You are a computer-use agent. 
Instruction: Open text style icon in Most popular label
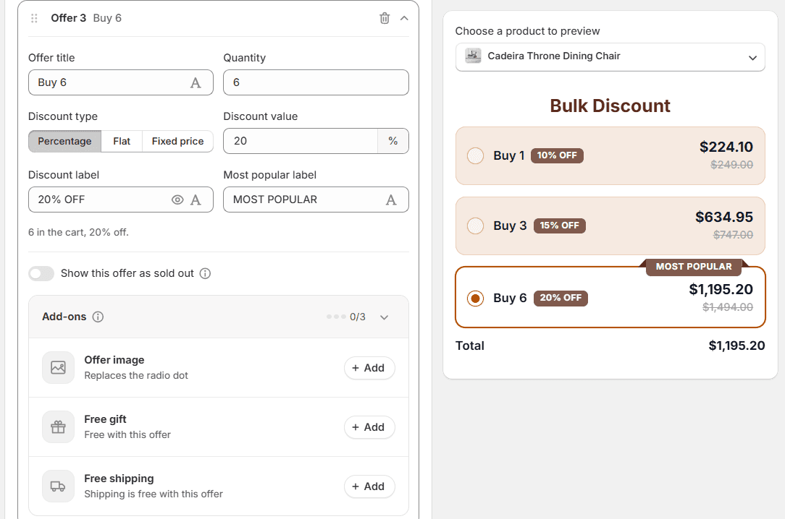[x=391, y=200]
